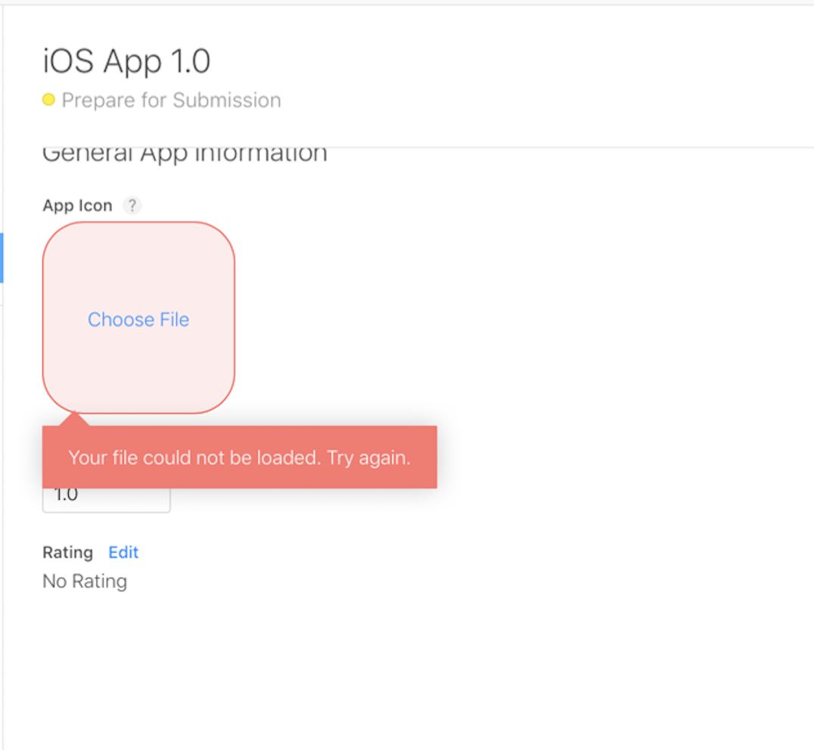The height and width of the screenshot is (750, 814).
Task: Click the Prepare for Submission status text
Action: tap(171, 99)
